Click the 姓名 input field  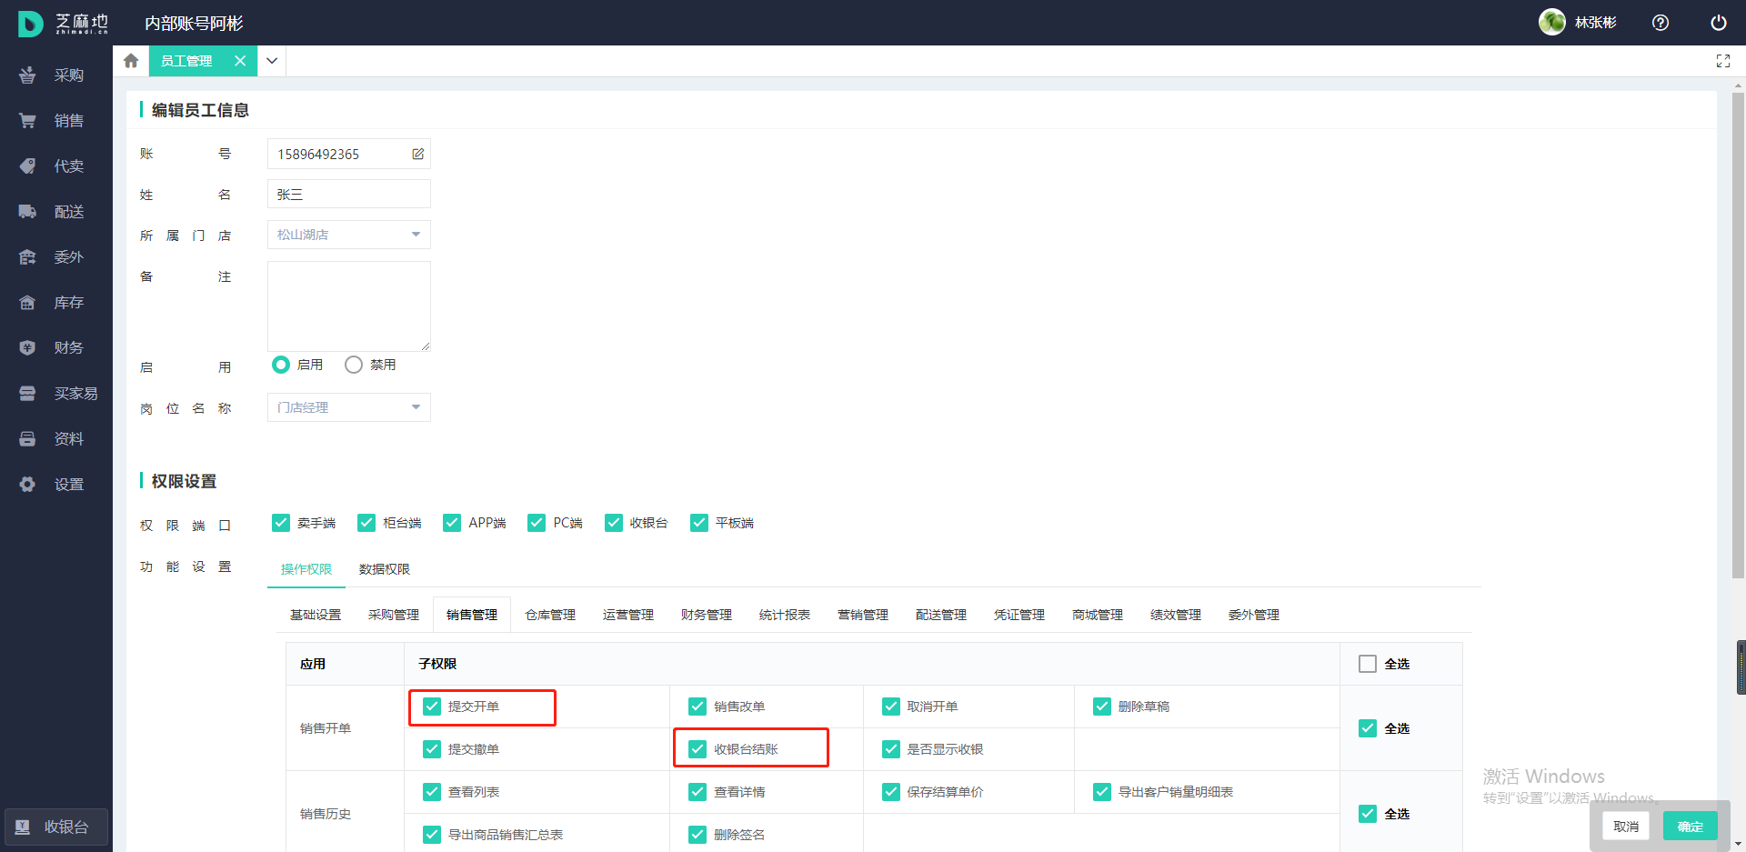pos(349,194)
